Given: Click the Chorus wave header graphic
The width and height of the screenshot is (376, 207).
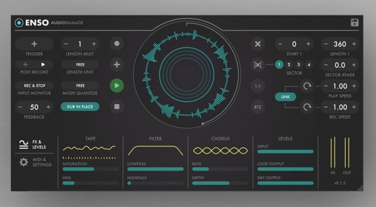Looking at the screenshot, I should point(220,151).
